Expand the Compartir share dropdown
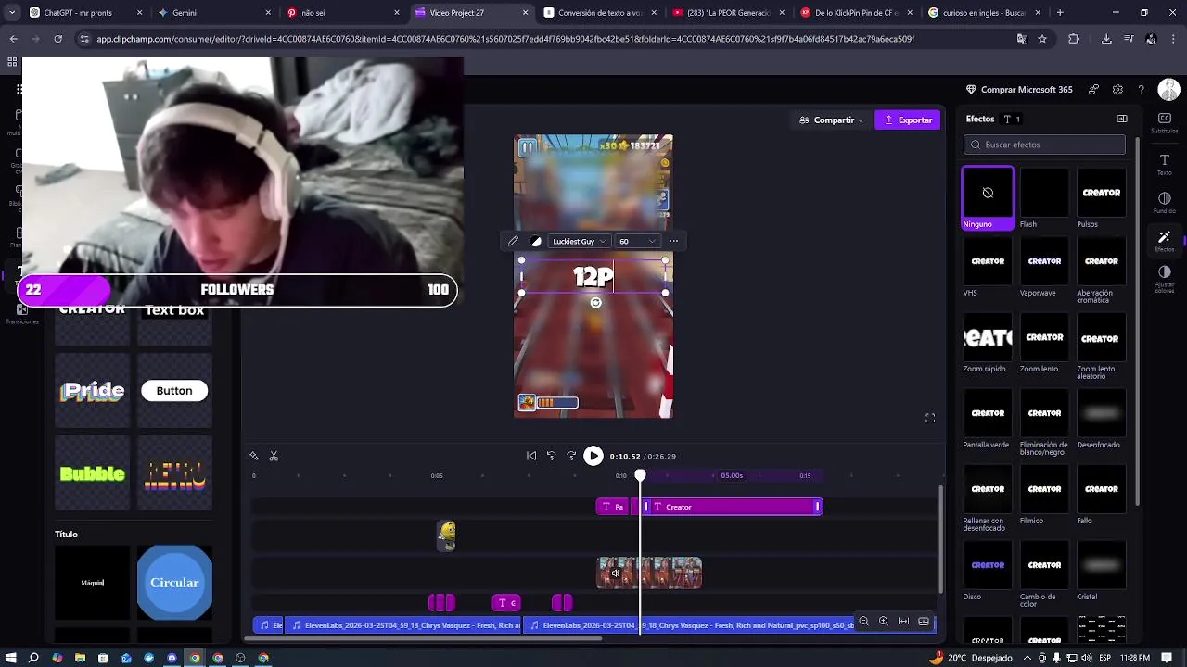 831,120
